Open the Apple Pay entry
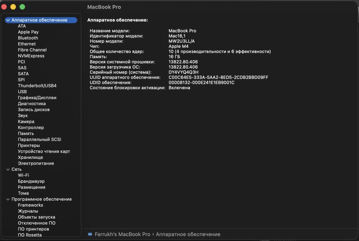 coord(28,32)
